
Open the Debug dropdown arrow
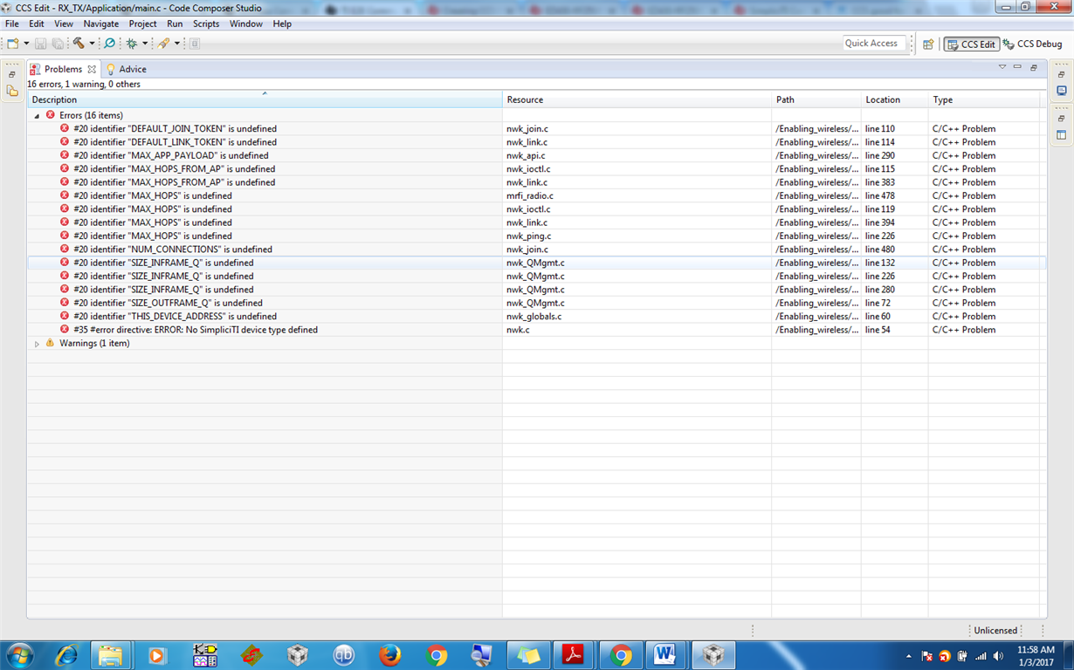pyautogui.click(x=145, y=44)
